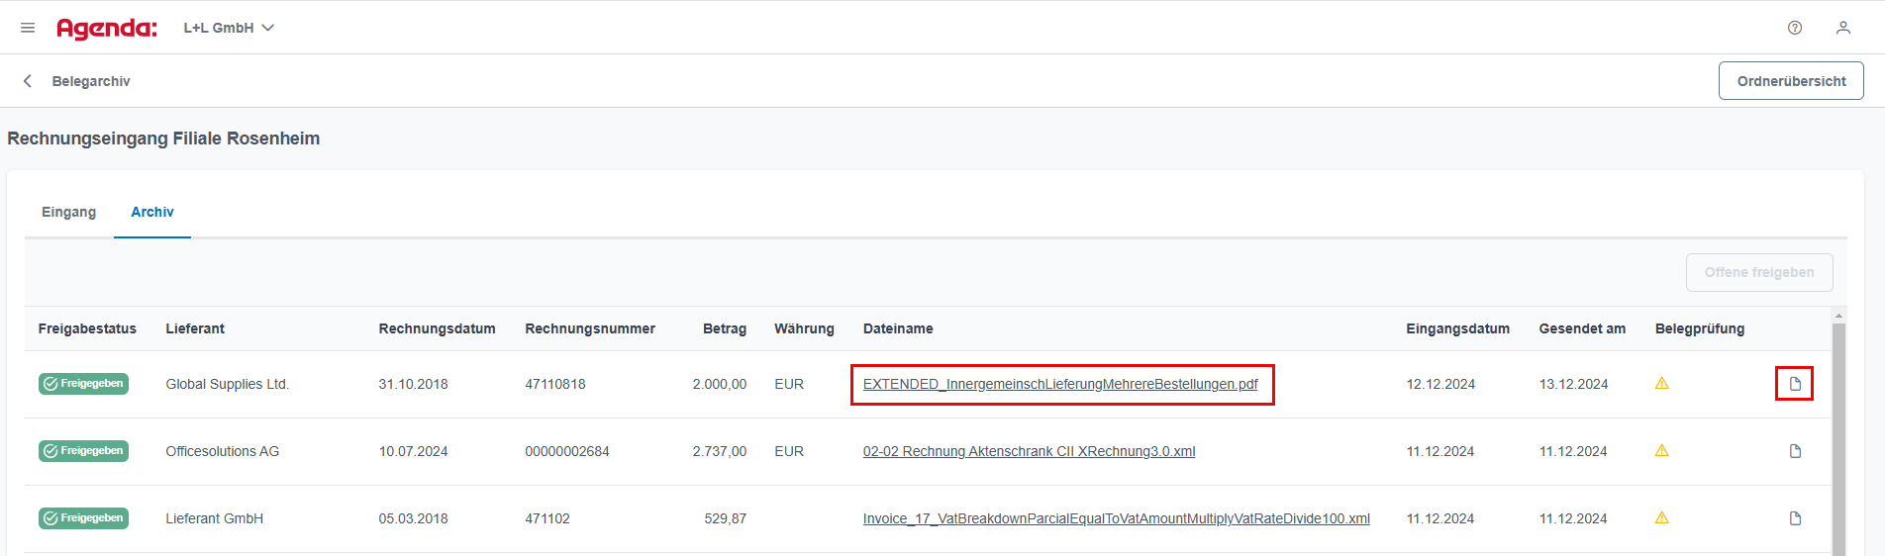
Task: Open document icon for Officesolutions AG row
Action: (x=1795, y=451)
